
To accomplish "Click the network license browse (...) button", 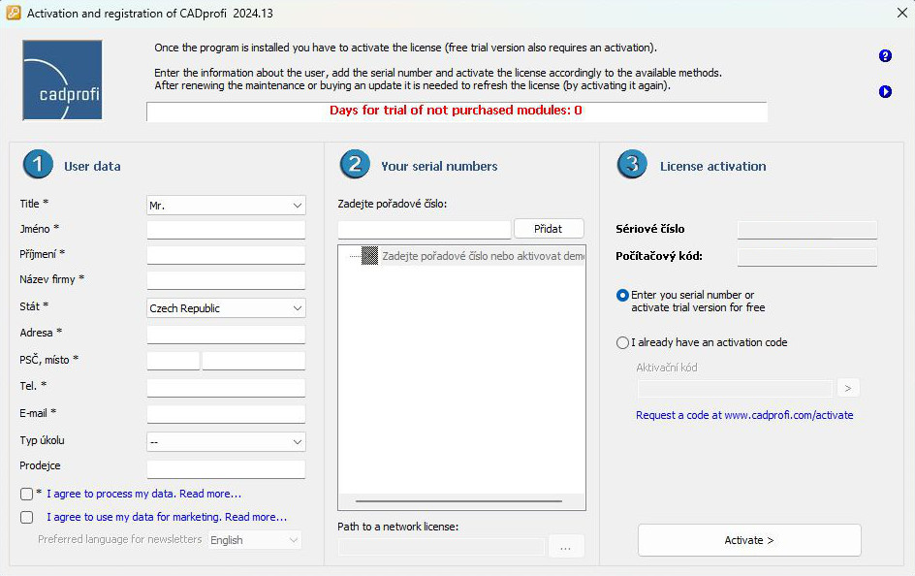I will (565, 547).
